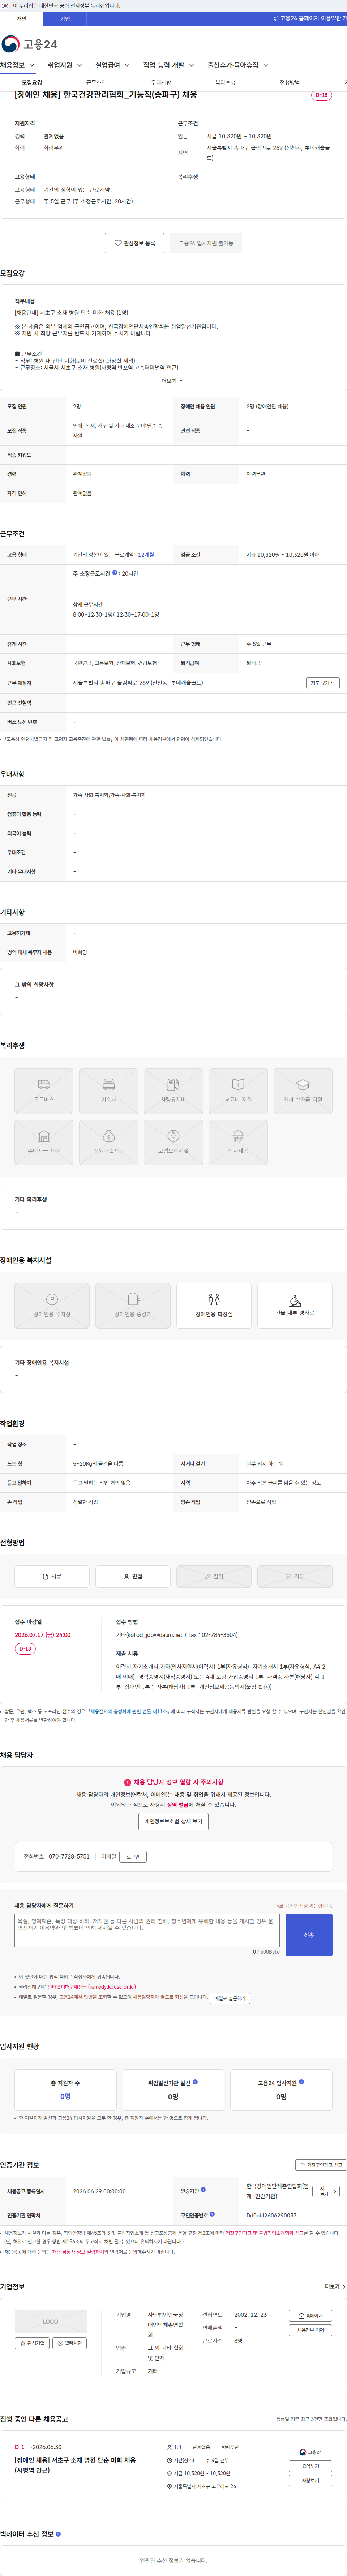Screen dimensions: 347x2576
Task: Click the 채용정보 이력 button
Action: [310, 2330]
